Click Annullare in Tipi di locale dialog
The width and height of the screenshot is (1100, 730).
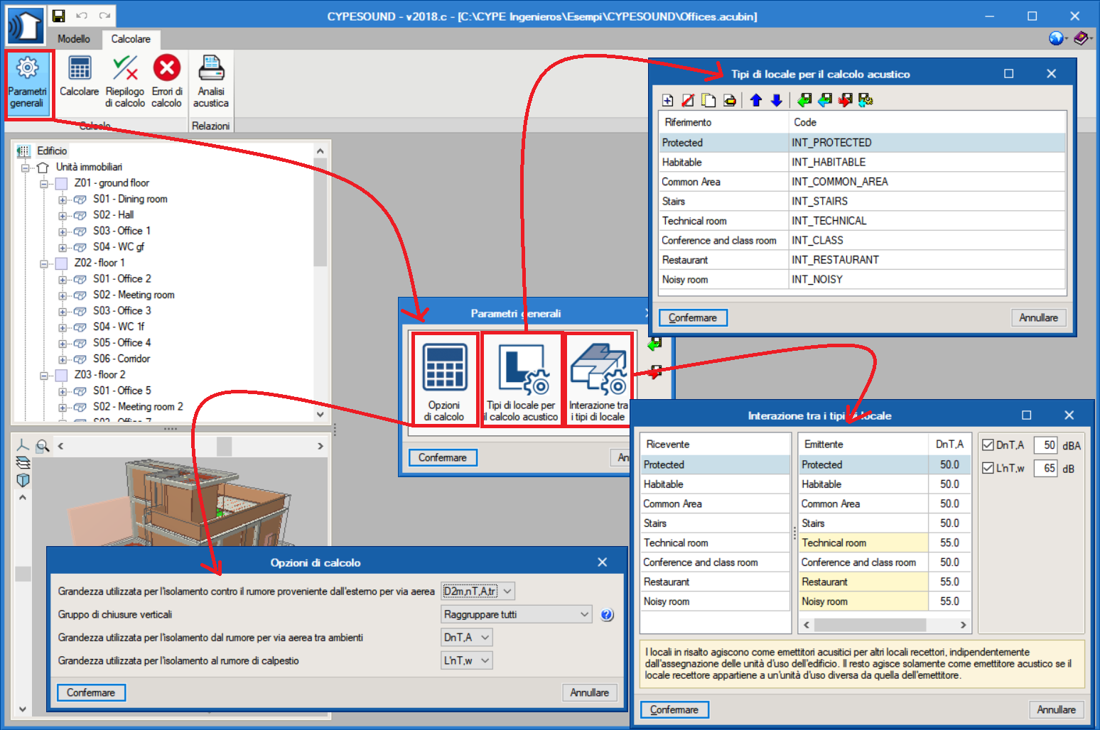[1039, 317]
